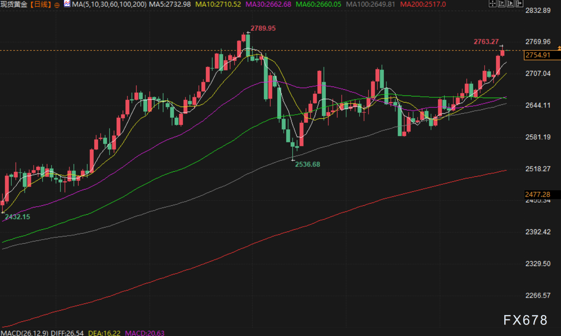Viewport: 561px width, 336px height.
Task: Select the MA100 gray value label
Action: coord(372,4)
